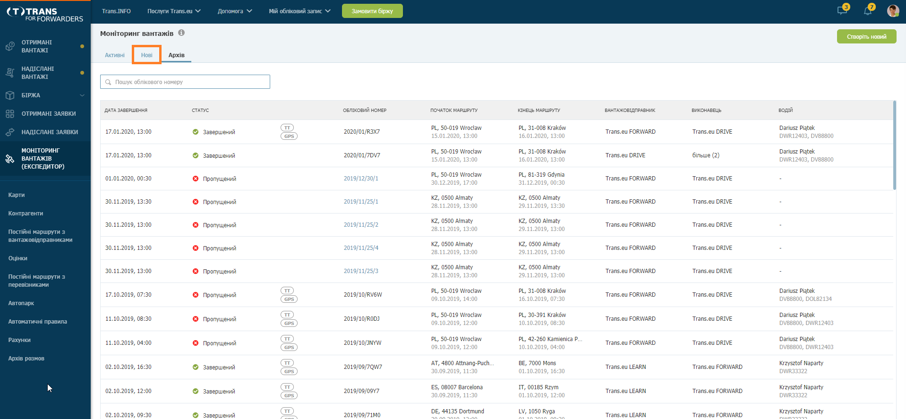
Task: Expand the Біржа sidebar chevron
Action: click(82, 95)
